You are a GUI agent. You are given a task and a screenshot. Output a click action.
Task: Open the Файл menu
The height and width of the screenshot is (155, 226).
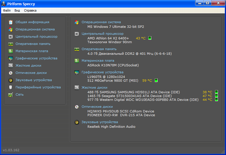coord(7,10)
